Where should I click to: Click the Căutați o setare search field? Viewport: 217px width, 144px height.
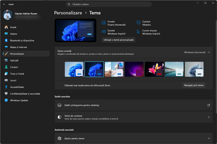tap(108, 4)
